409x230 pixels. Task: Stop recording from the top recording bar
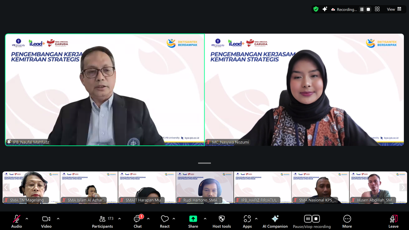click(368, 10)
